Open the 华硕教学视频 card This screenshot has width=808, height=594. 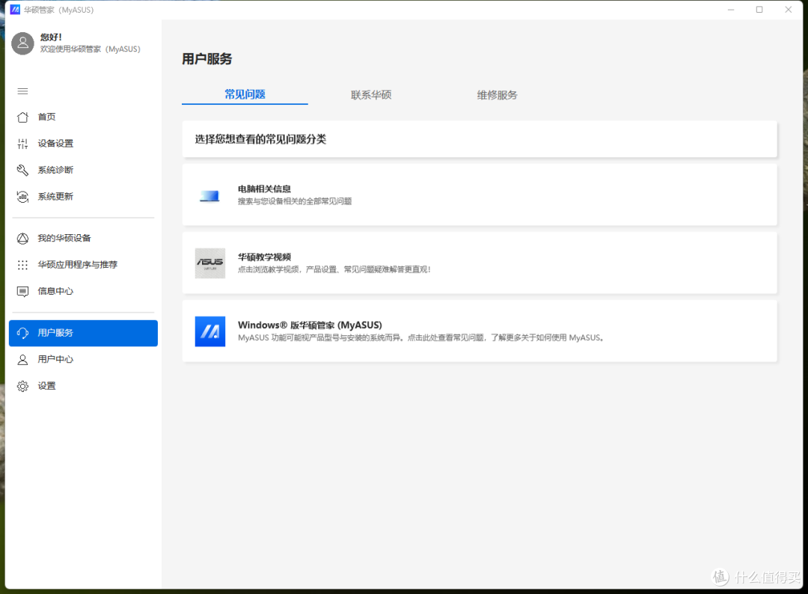pyautogui.click(x=480, y=263)
